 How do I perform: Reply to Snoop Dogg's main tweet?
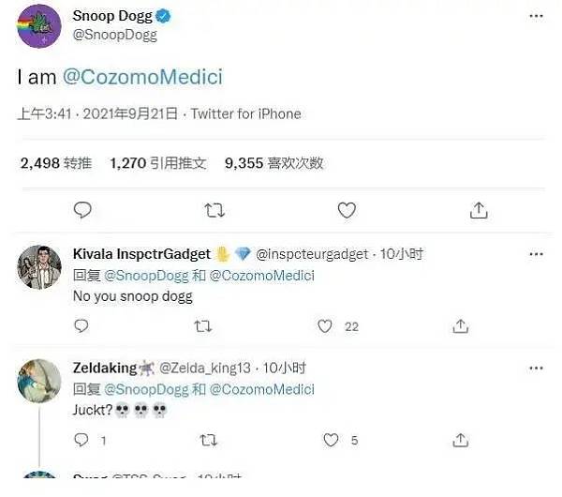tap(82, 210)
